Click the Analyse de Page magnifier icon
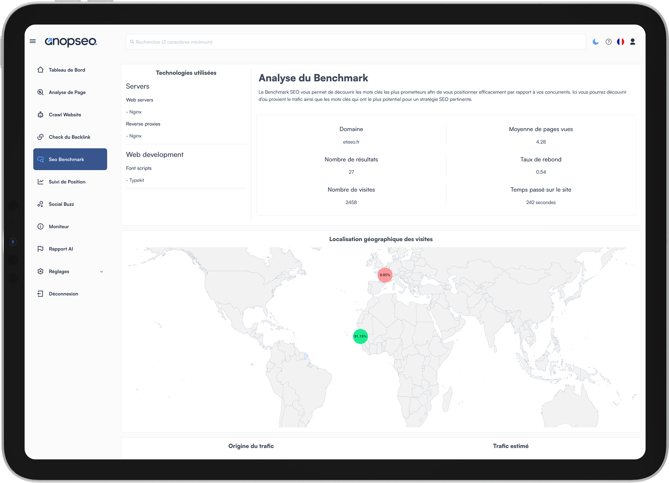The image size is (669, 483). tap(40, 92)
